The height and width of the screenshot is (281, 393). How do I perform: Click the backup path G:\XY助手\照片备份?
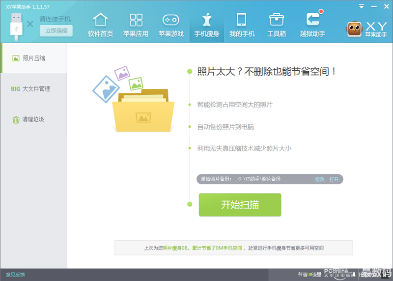259,179
